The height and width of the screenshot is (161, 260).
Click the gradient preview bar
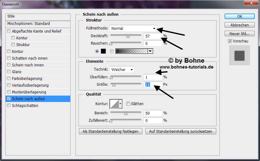132,51
